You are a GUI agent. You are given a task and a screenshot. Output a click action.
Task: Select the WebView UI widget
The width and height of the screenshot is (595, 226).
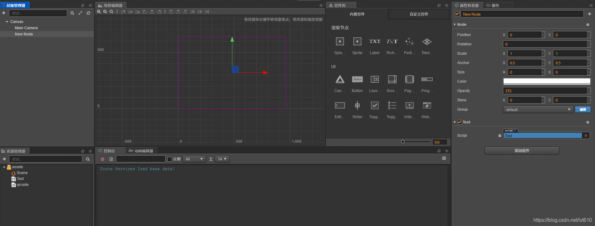427,105
